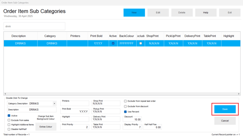This screenshot has width=243, height=136.
Task: Click grid scrollbar right arrow
Action: [239, 94]
